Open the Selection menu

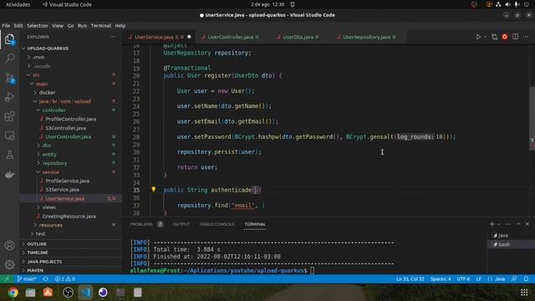[x=37, y=26]
